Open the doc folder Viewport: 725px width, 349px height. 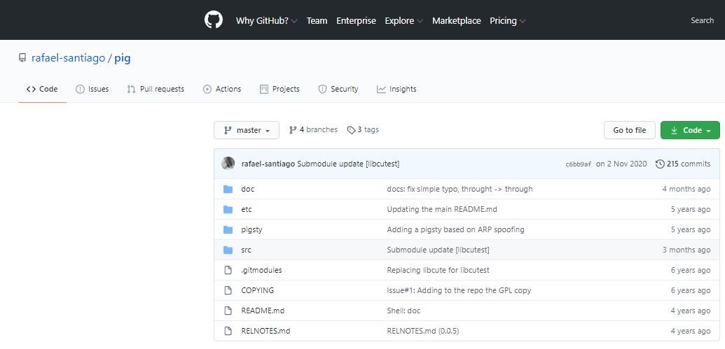point(248,190)
